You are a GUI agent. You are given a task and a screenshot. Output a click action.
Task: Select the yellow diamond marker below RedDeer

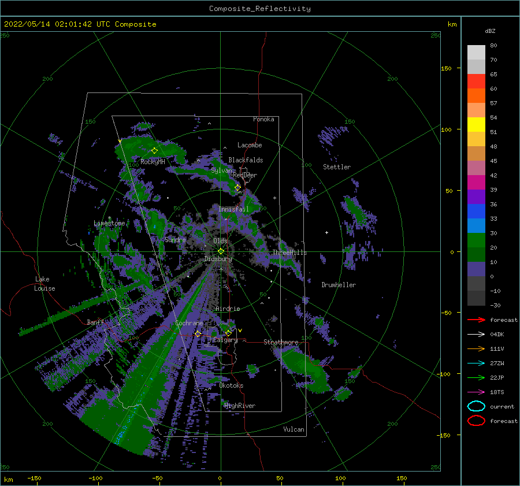pyautogui.click(x=238, y=187)
